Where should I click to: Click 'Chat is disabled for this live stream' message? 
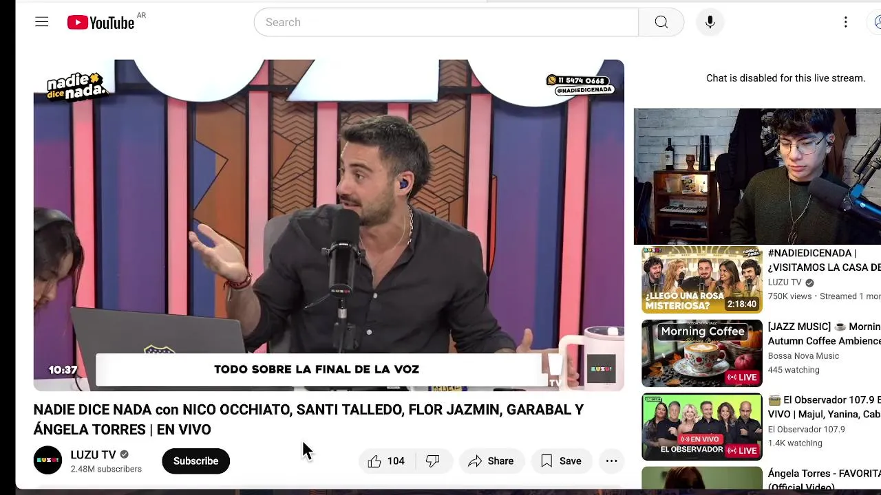(785, 78)
